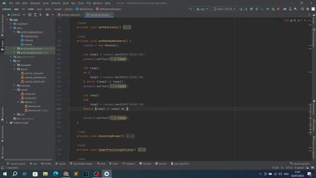Open the Android project view dropdown
The width and height of the screenshot is (316, 178).
pos(16,15)
